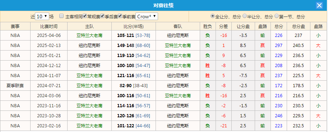This screenshot has width=328, height=132.
Task: Click the total points value 208
Action: 279,66
